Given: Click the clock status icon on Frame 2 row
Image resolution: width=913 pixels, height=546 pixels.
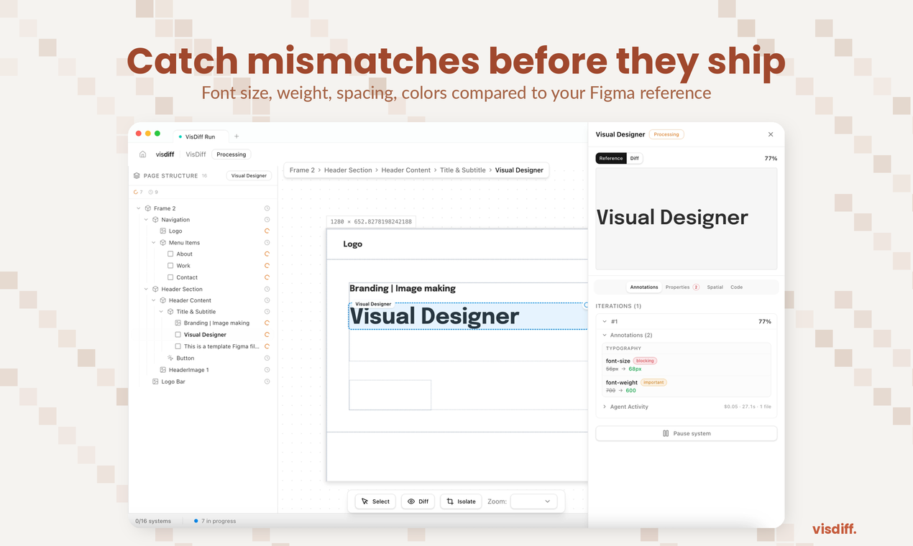Looking at the screenshot, I should (x=267, y=208).
